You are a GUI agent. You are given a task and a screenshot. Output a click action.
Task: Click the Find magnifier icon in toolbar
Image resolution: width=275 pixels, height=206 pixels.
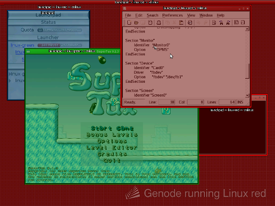pyautogui.click(x=214, y=22)
